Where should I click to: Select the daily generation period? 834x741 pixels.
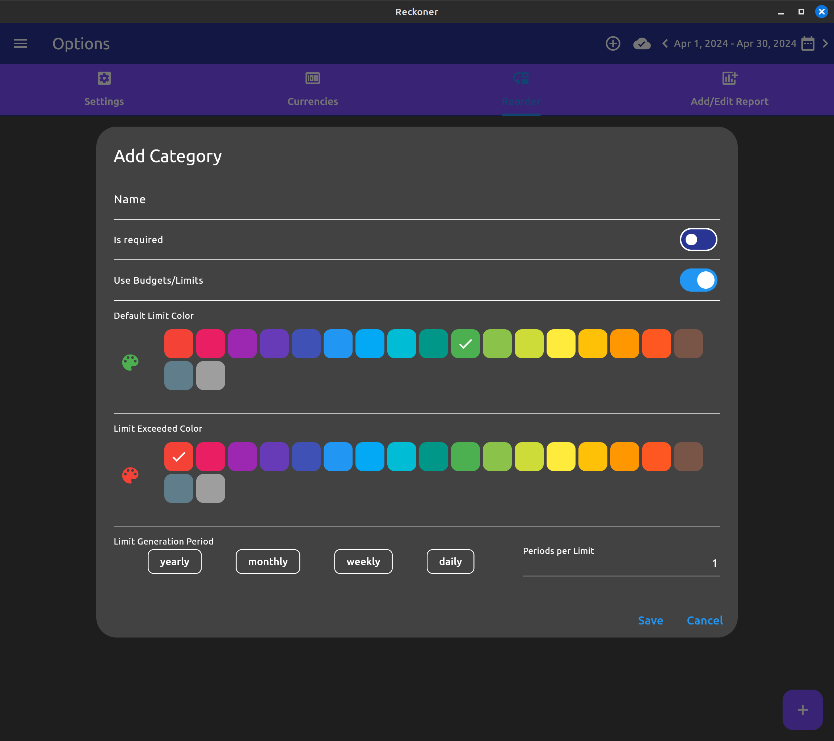[450, 562]
